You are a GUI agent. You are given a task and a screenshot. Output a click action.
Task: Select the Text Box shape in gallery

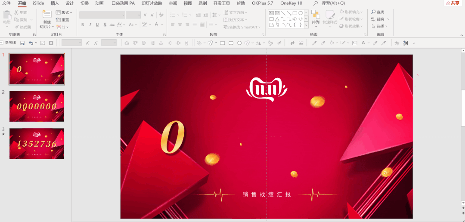pyautogui.click(x=271, y=13)
